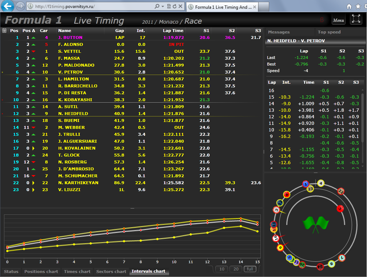Set chart range to 10 laps
This screenshot has width=367, height=277.
point(222,269)
